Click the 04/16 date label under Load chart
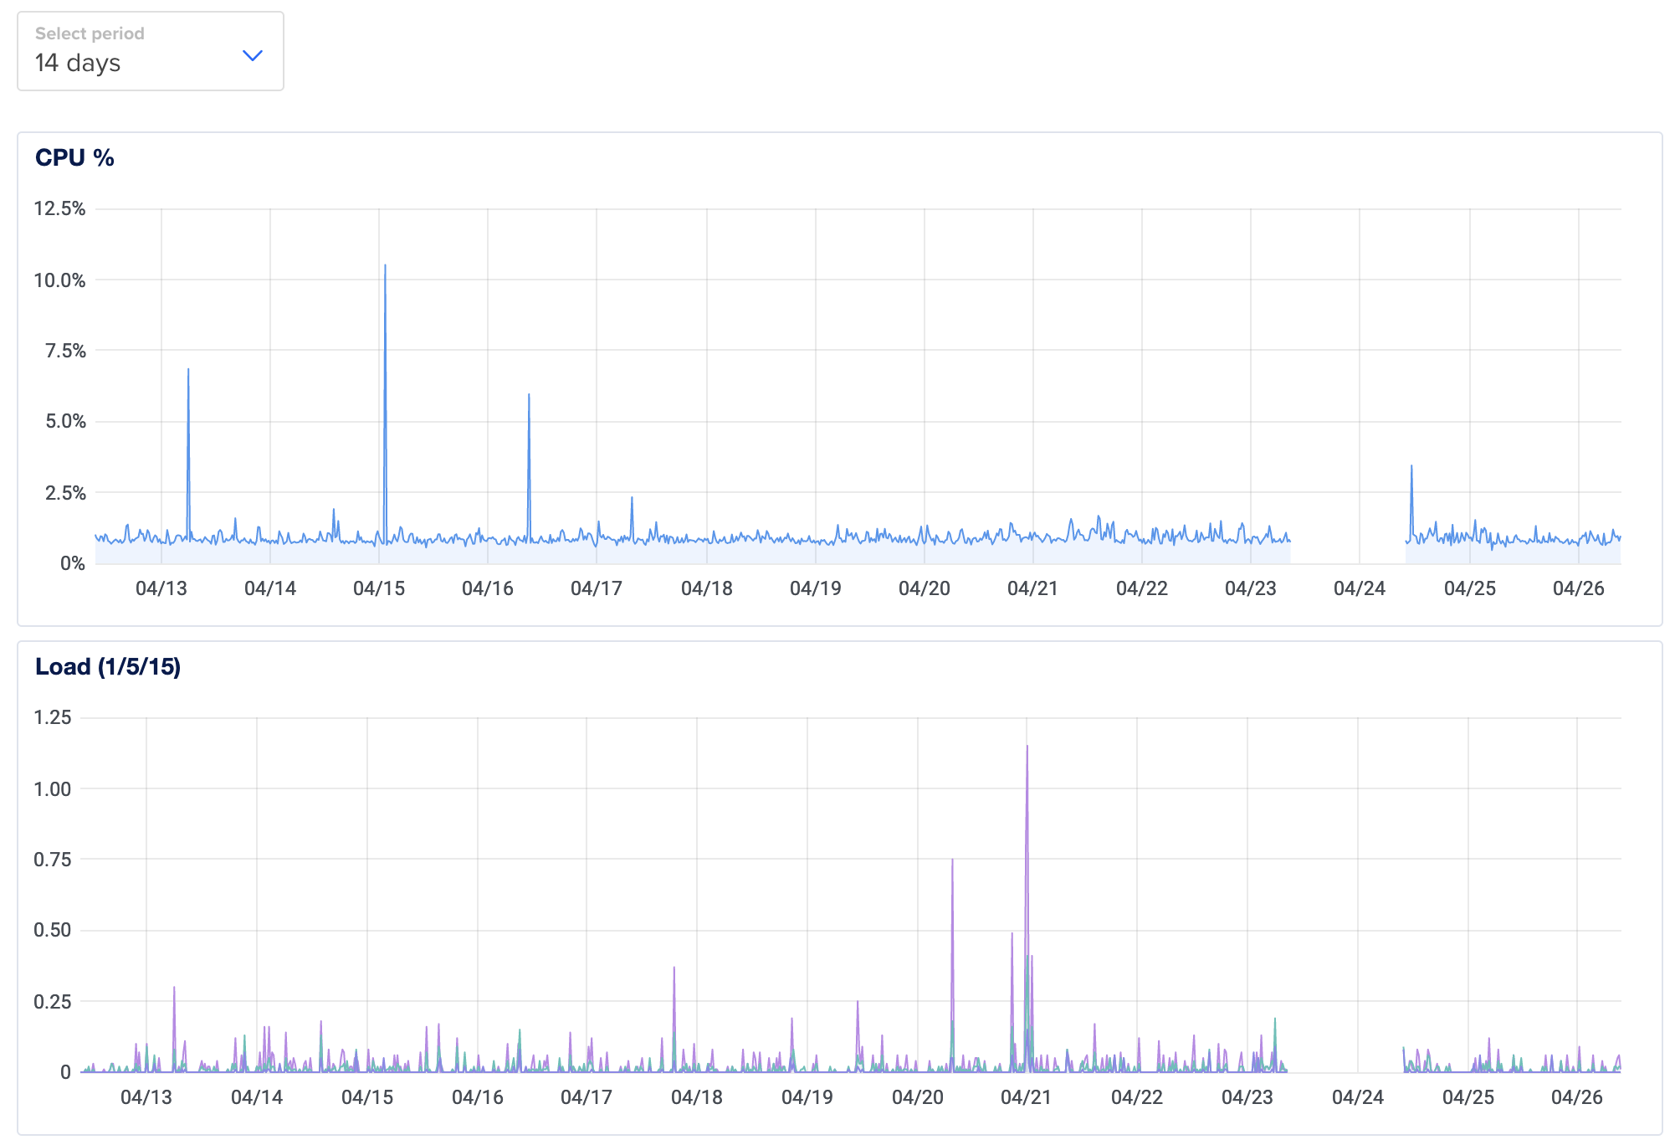Image resolution: width=1675 pixels, height=1145 pixels. 478,1097
